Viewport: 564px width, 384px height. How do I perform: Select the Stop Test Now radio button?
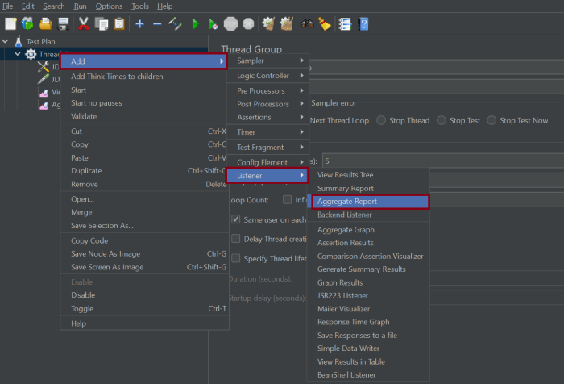point(491,121)
